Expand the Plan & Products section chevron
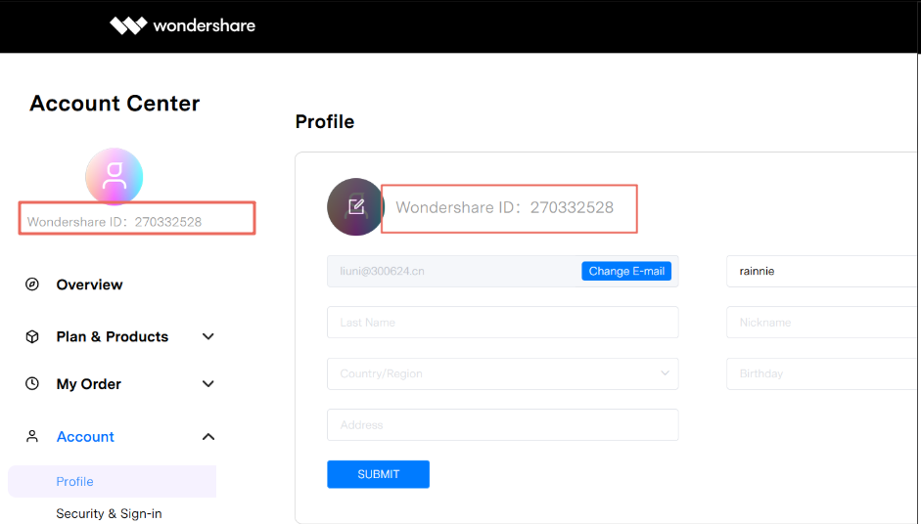 tap(207, 337)
